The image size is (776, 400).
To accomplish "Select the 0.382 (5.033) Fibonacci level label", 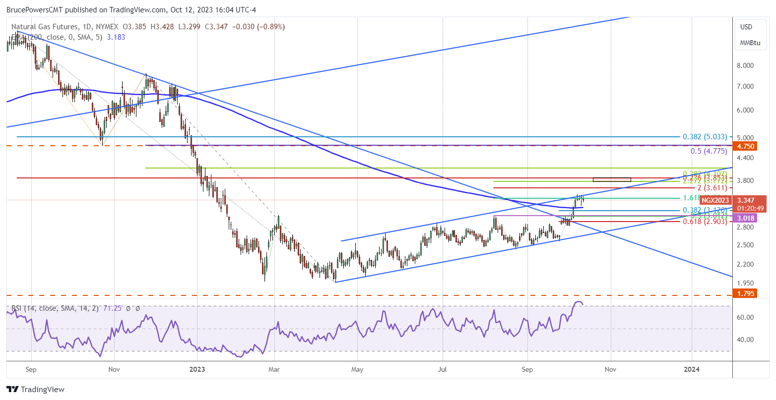I will [705, 137].
